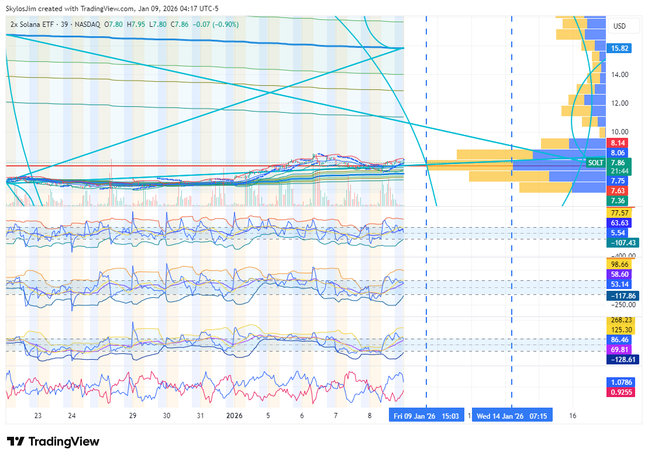Click the blue 1.0786 indicator value label

click(621, 382)
